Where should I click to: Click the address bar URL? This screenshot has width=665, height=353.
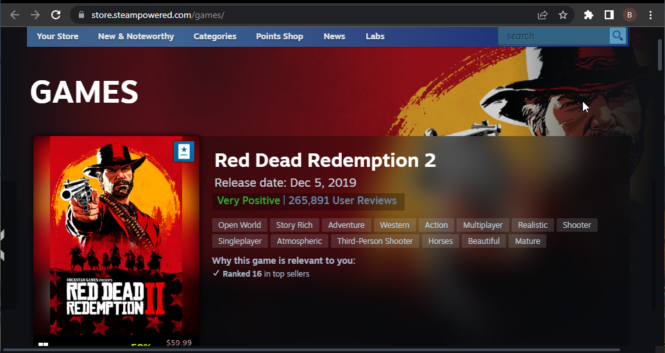[158, 15]
